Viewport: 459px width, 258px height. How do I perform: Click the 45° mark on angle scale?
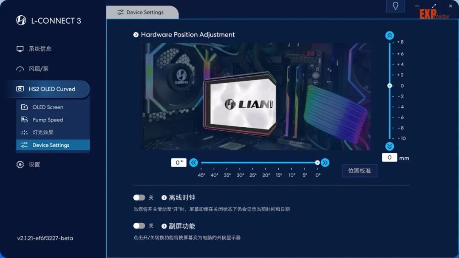tap(201, 175)
